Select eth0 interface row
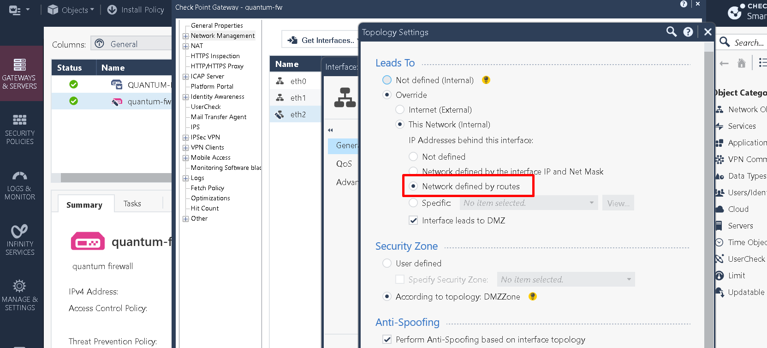This screenshot has height=348, width=767. [295, 81]
